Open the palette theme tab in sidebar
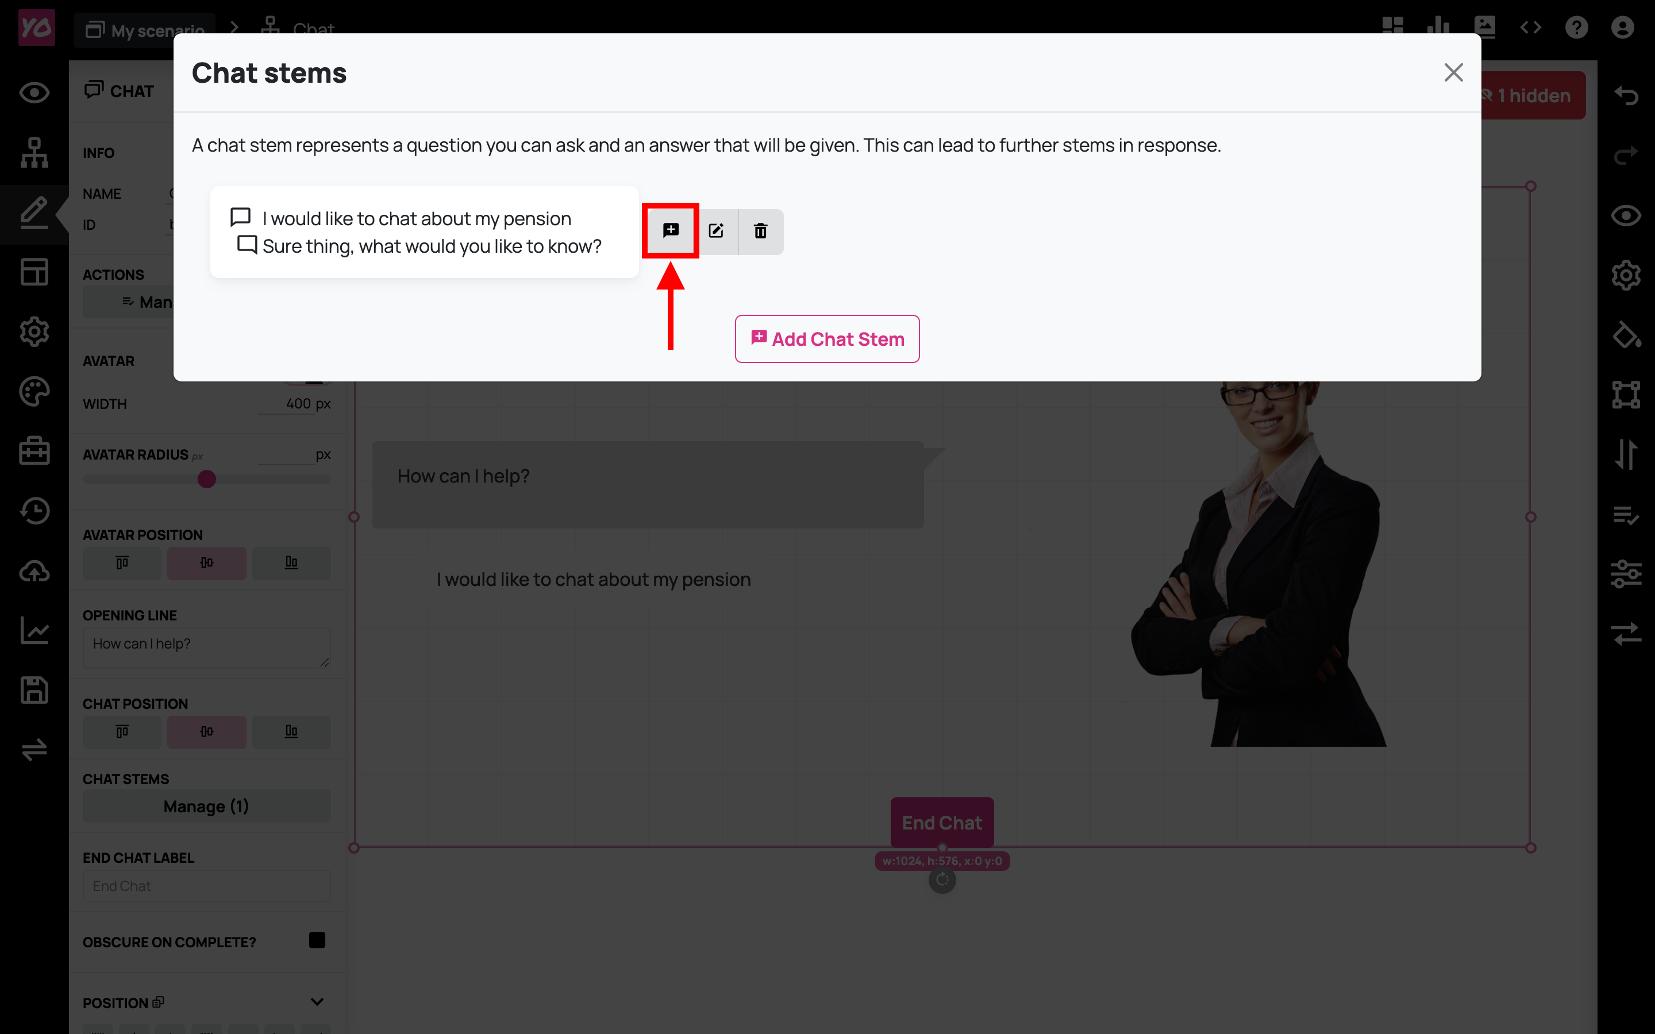1655x1034 pixels. 34,391
